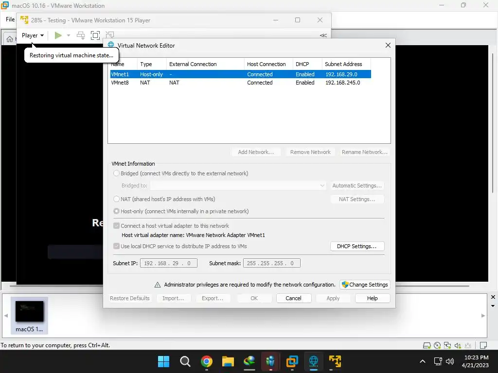Click the system tray network icon
This screenshot has height=373, width=498.
point(438,361)
